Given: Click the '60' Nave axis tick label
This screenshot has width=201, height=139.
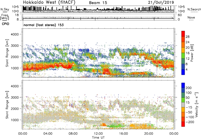Looking at the screenshot, I should tap(180, 15).
